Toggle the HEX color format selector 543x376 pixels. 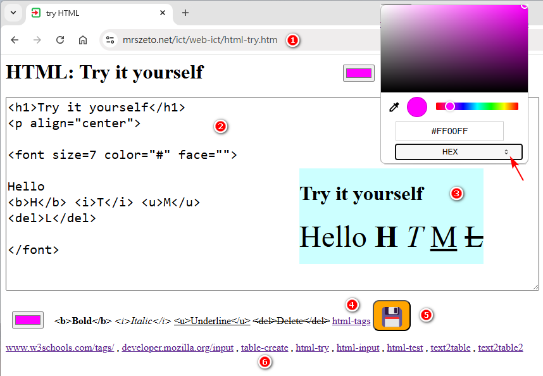point(458,152)
